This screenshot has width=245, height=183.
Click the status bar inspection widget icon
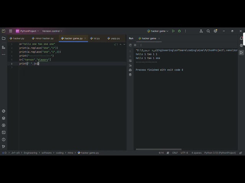(168, 153)
